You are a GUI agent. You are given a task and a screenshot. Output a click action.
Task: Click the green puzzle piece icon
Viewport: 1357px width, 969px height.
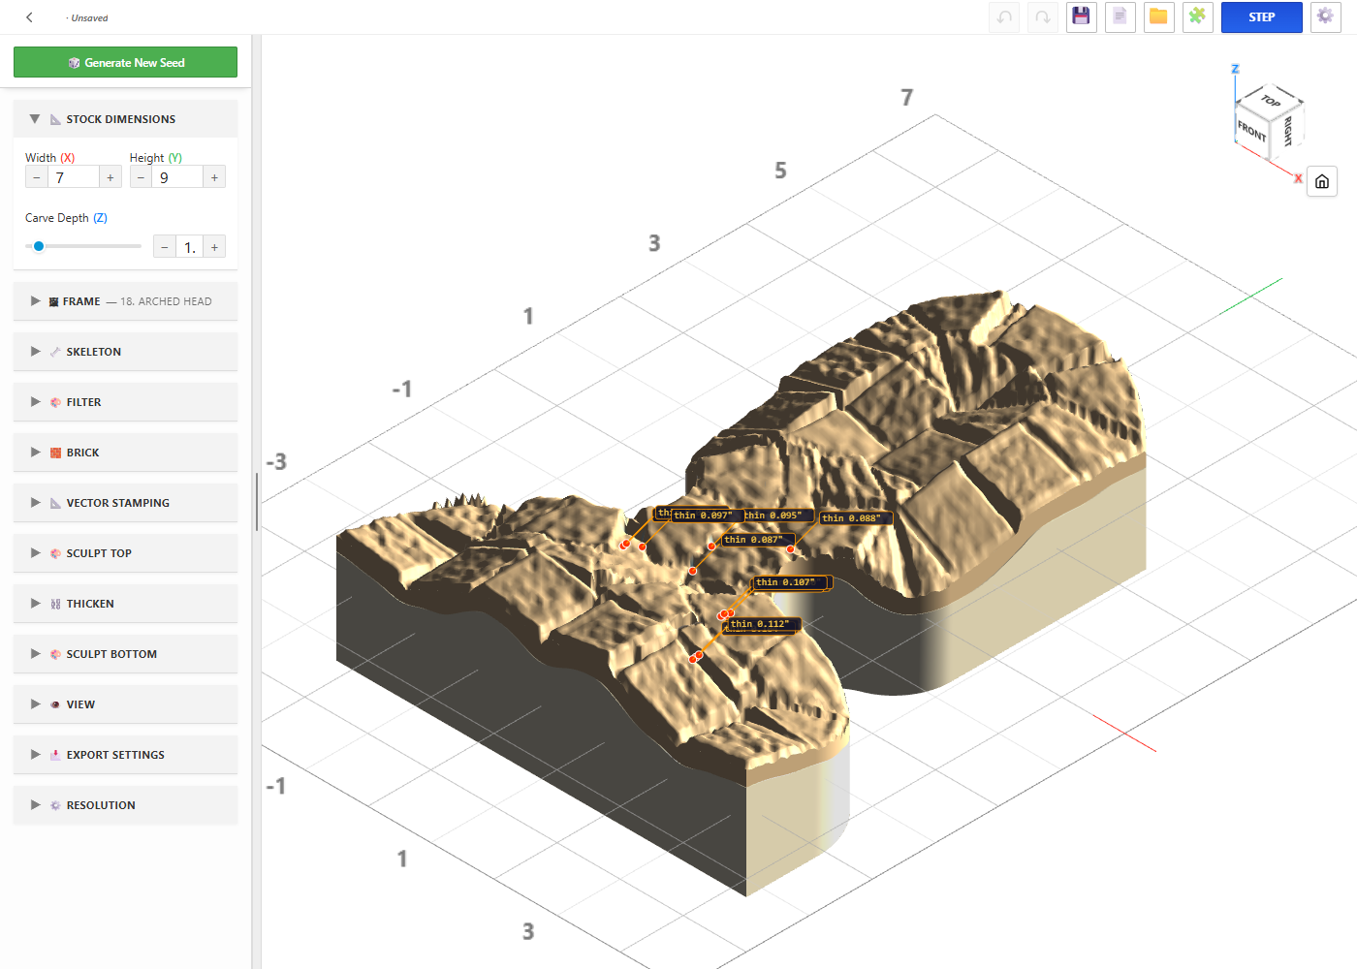click(1198, 17)
